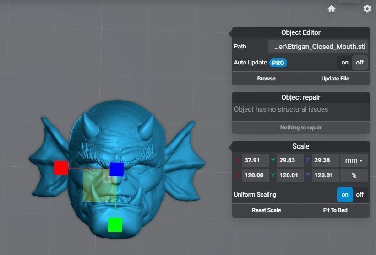Click Fit To Bed

tap(335, 210)
